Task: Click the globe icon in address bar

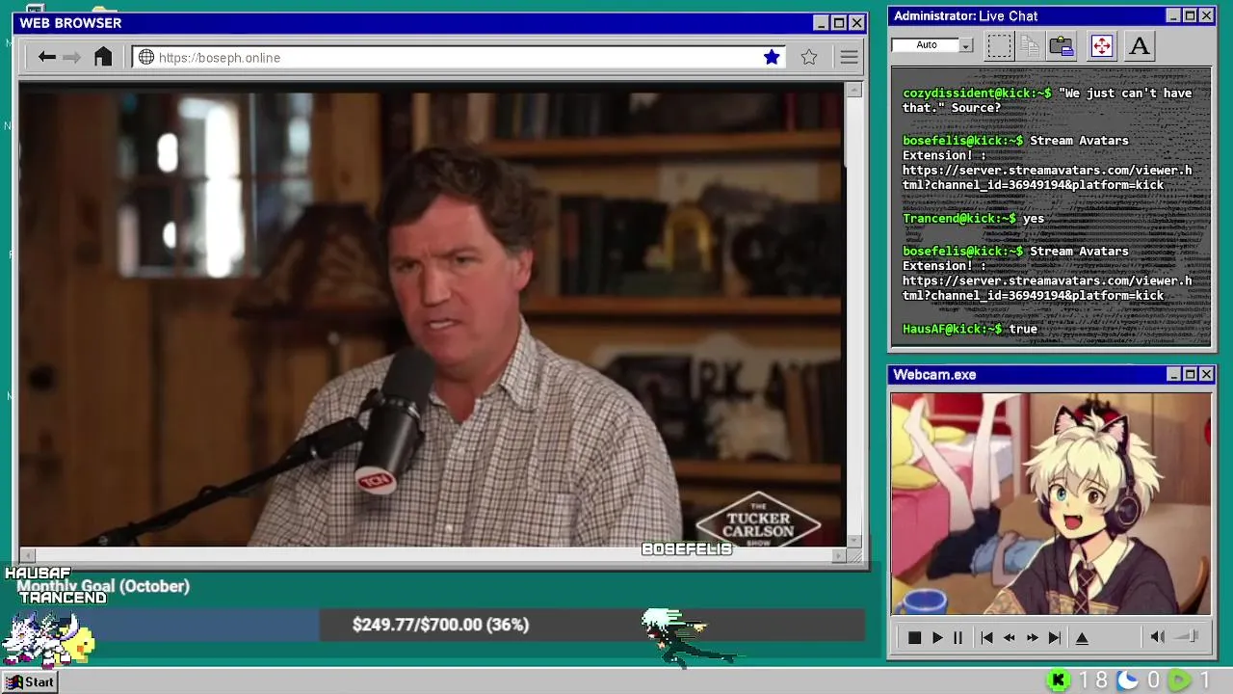Action: [146, 58]
